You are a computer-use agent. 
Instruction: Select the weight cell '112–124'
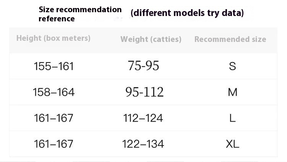pyautogui.click(x=143, y=118)
